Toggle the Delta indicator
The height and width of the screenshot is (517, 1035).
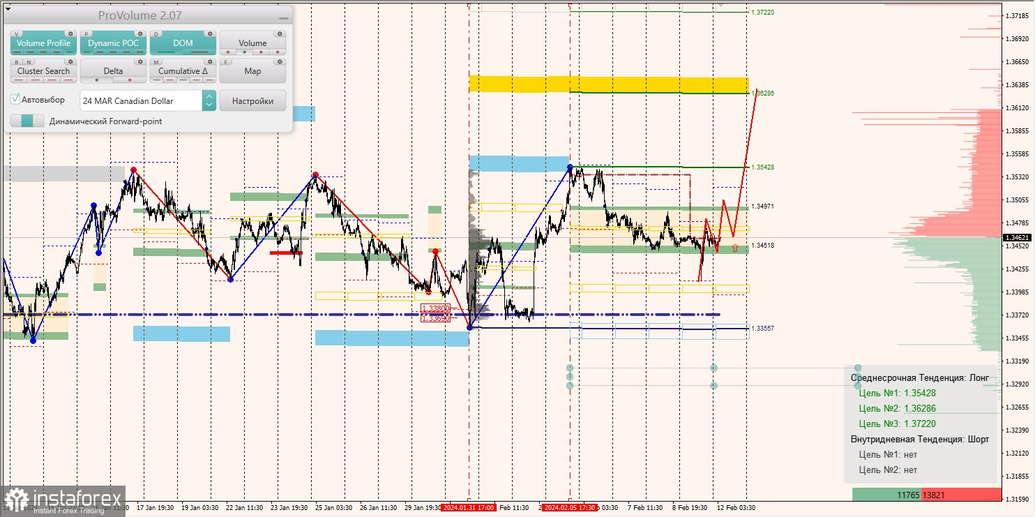click(113, 71)
